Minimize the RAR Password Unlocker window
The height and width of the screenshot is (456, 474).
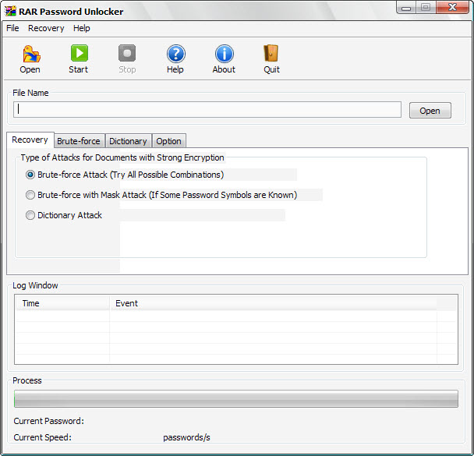406,8
